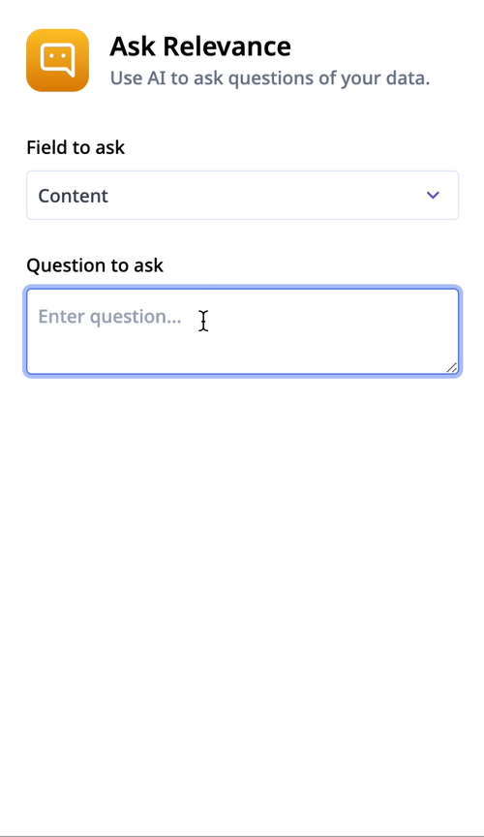Click the blue downward chevron icon

click(433, 196)
